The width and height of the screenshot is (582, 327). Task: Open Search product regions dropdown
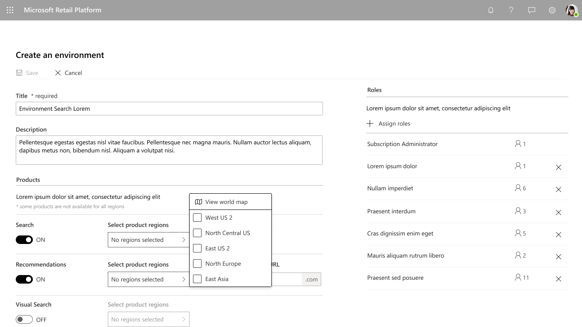(148, 240)
